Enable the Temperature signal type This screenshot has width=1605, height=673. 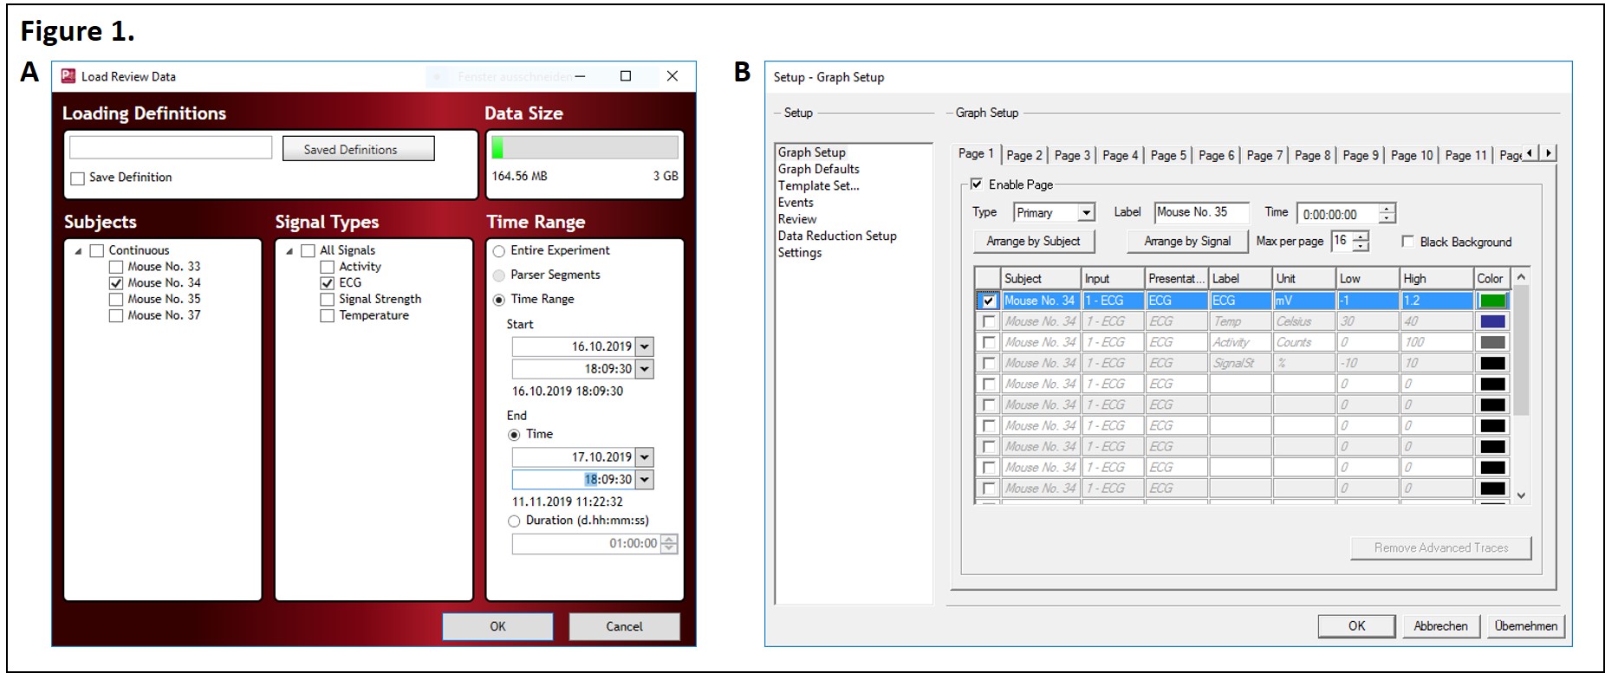328,316
